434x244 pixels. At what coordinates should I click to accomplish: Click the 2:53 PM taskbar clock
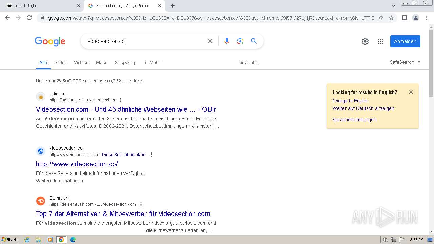[x=417, y=240]
